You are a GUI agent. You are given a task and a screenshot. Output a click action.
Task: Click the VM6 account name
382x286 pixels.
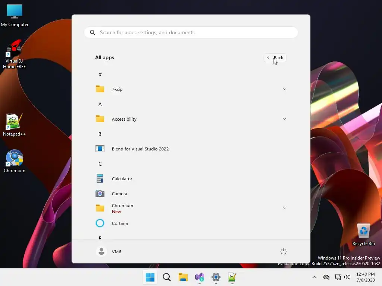coord(116,251)
